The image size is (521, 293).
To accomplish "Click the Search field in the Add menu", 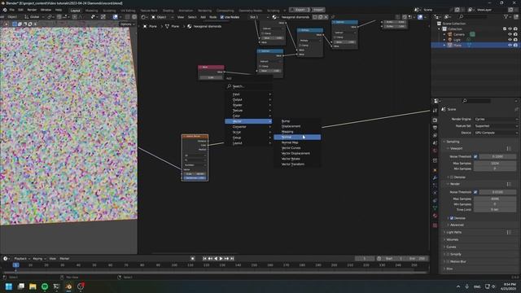I will [x=248, y=86].
